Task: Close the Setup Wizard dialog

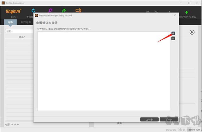Action: (x=175, y=15)
